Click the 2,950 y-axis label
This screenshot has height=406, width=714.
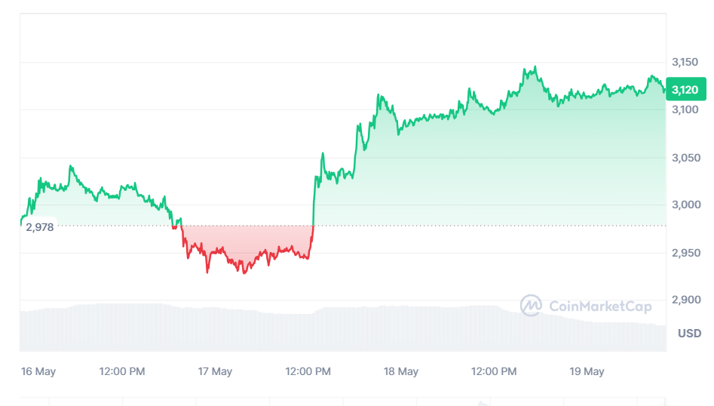(686, 253)
